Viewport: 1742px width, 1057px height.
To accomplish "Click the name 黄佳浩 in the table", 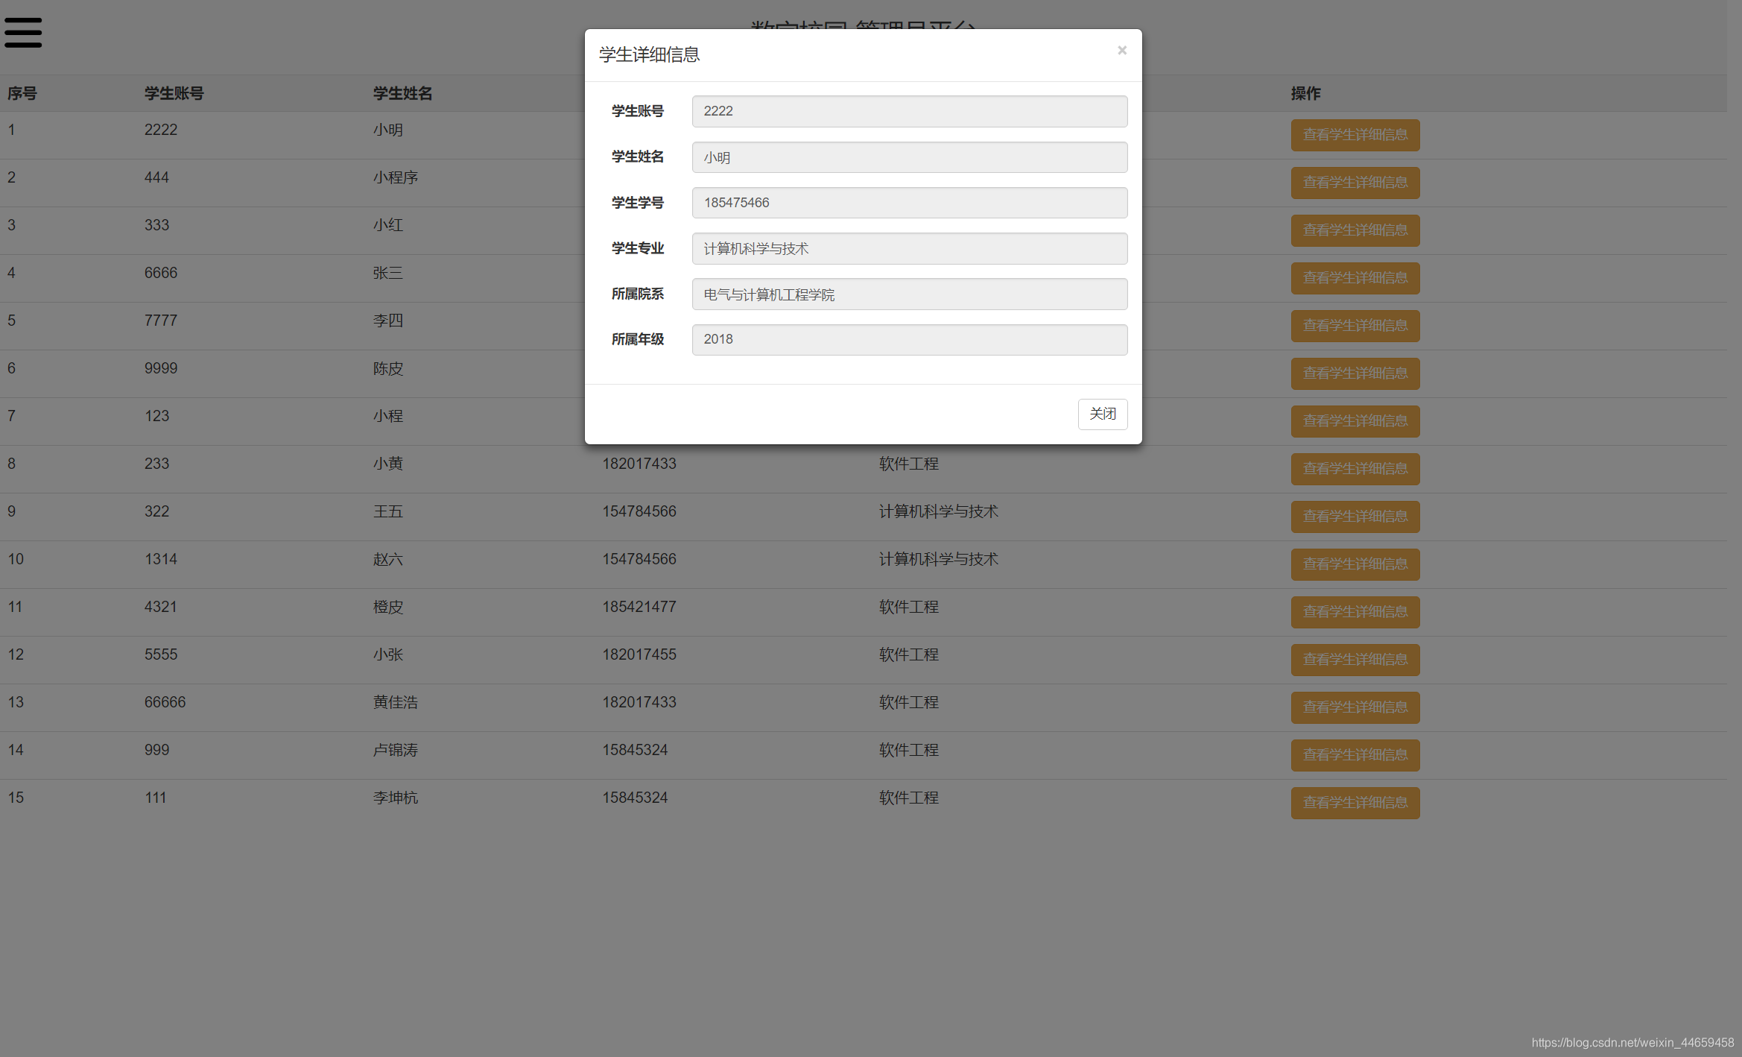I will (x=396, y=702).
